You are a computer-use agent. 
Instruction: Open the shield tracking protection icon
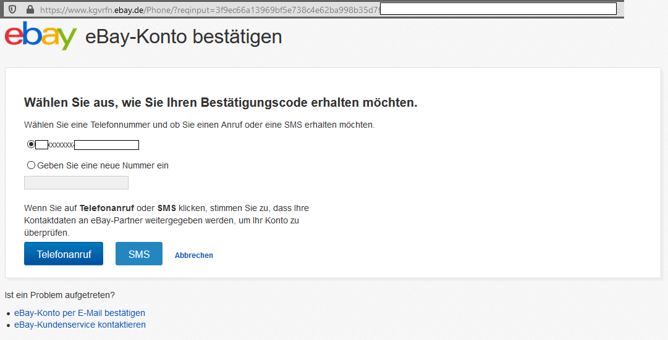click(12, 9)
